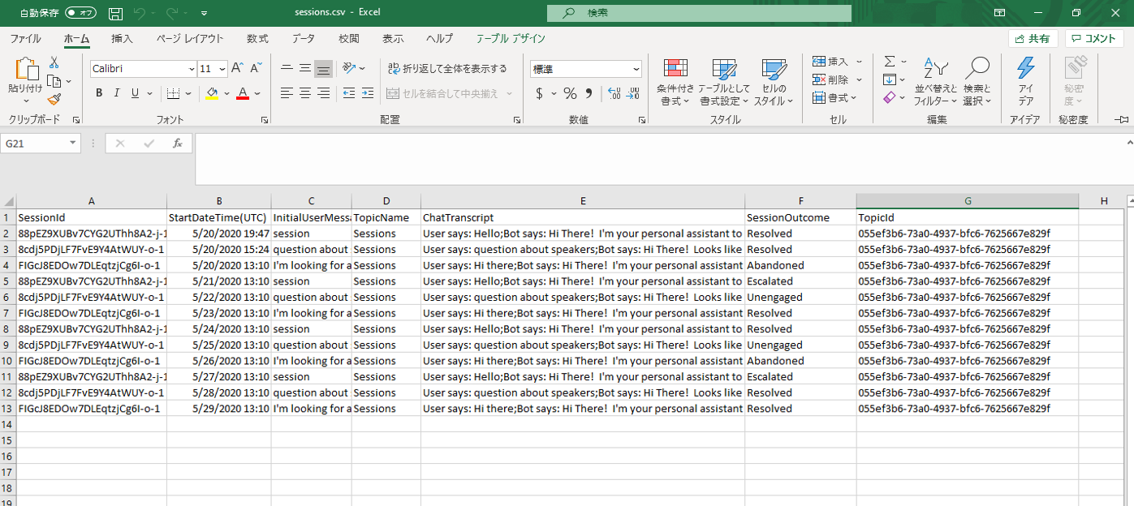Viewport: 1134px width, 506px height.
Task: Open the Name Box dropdown arrow
Action: (x=73, y=144)
